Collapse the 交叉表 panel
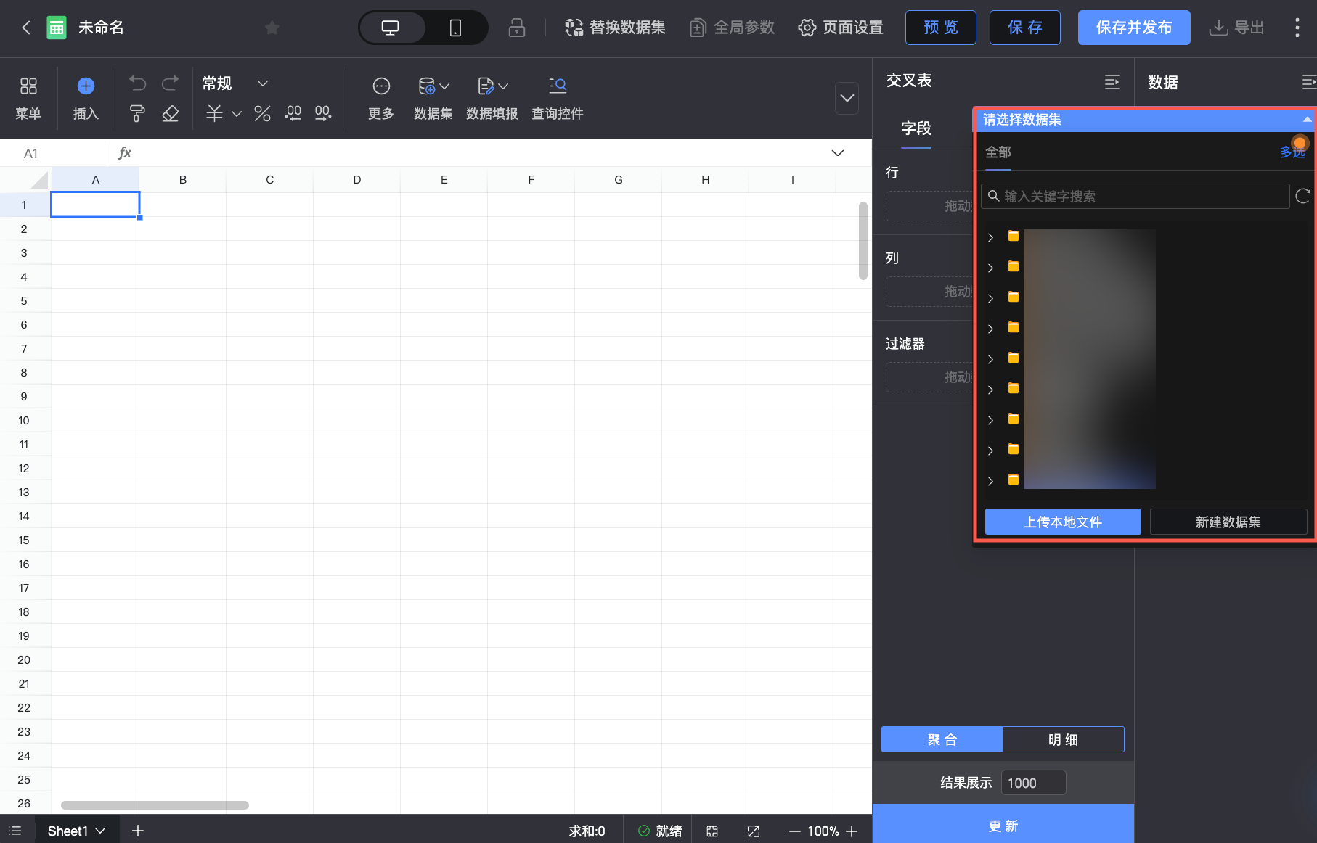 [1112, 82]
